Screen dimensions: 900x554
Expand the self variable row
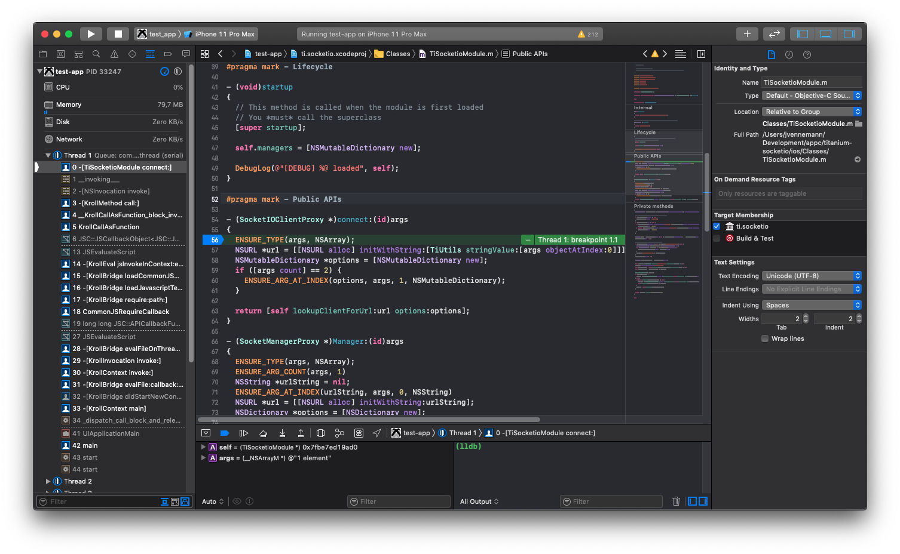pyautogui.click(x=203, y=447)
